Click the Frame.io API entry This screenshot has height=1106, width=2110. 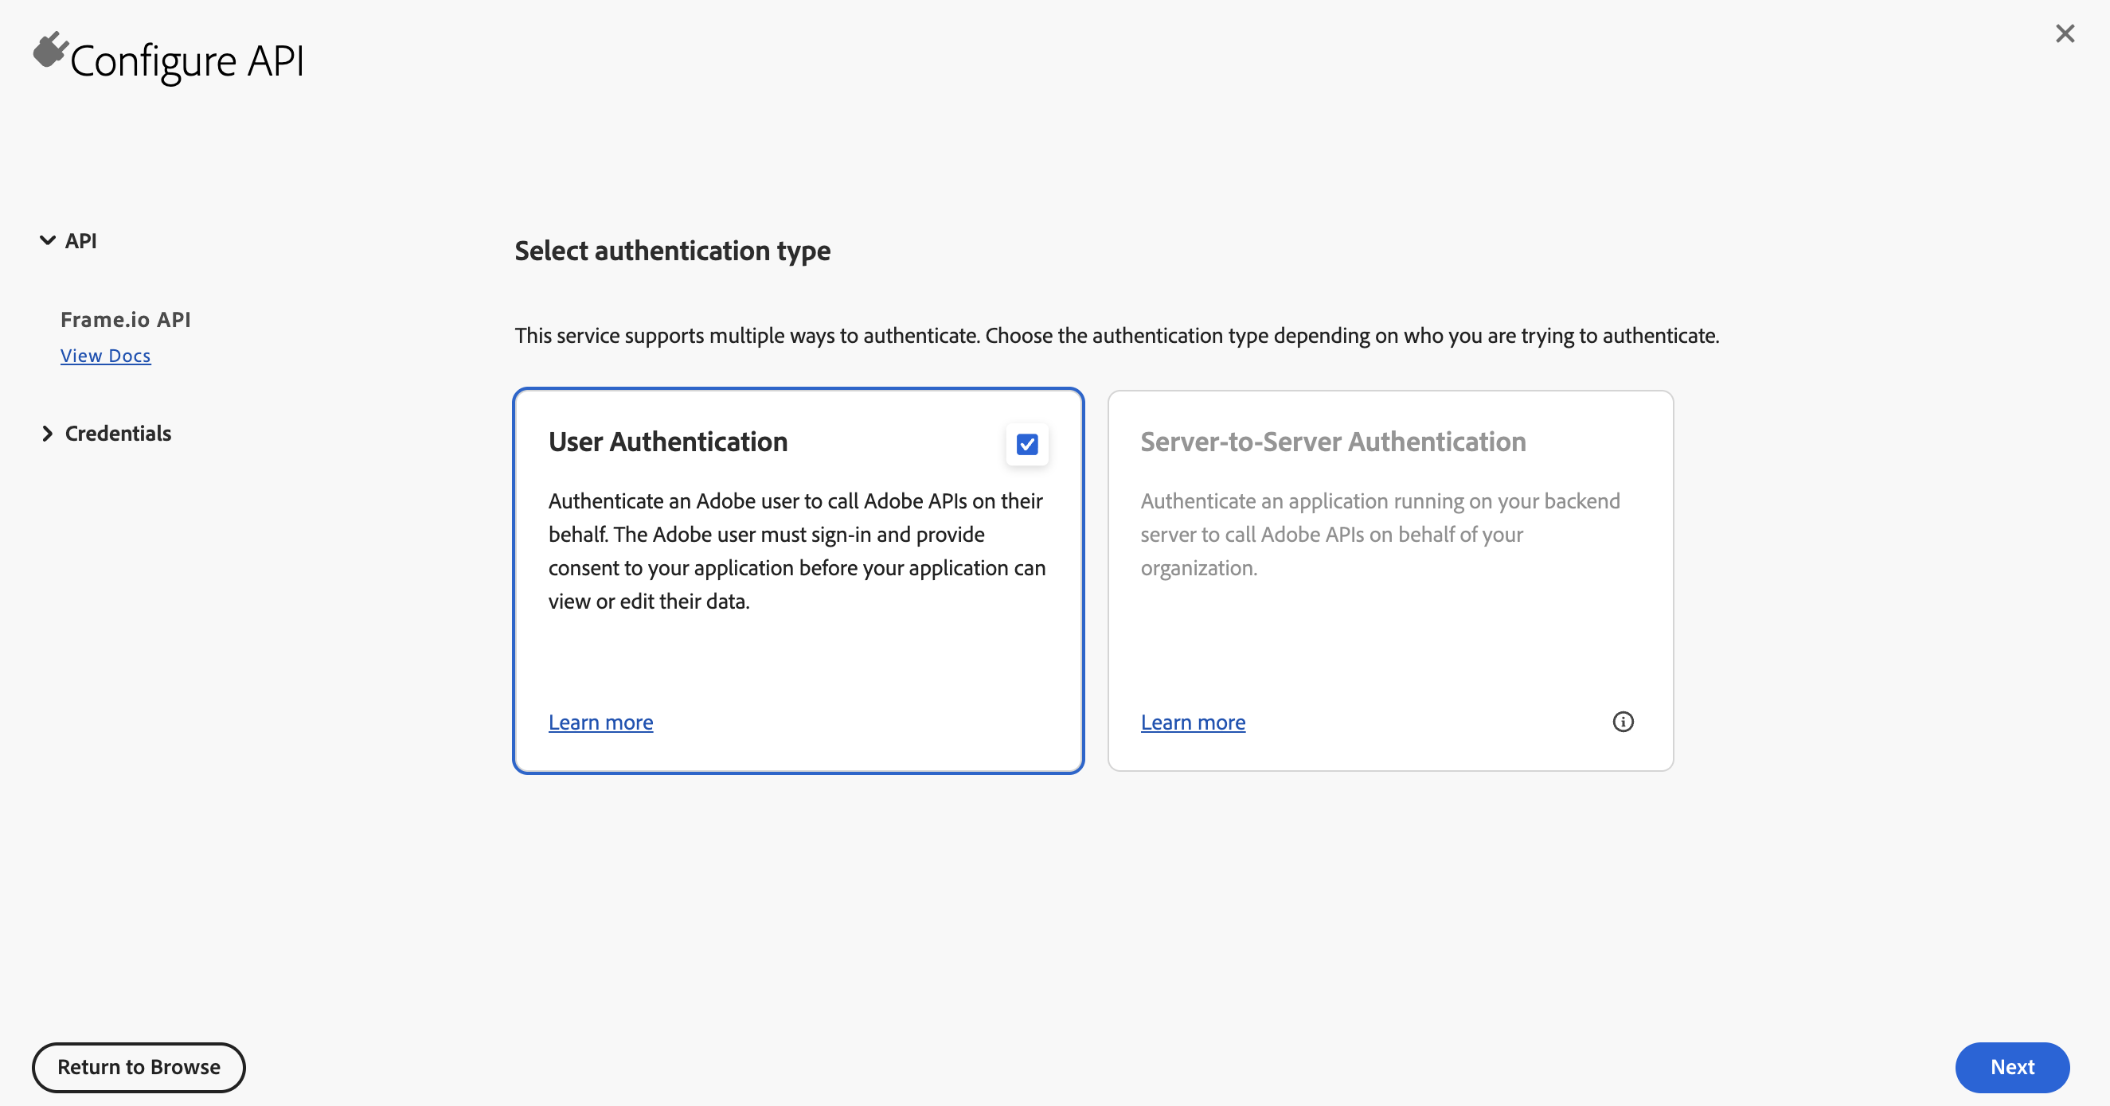125,319
